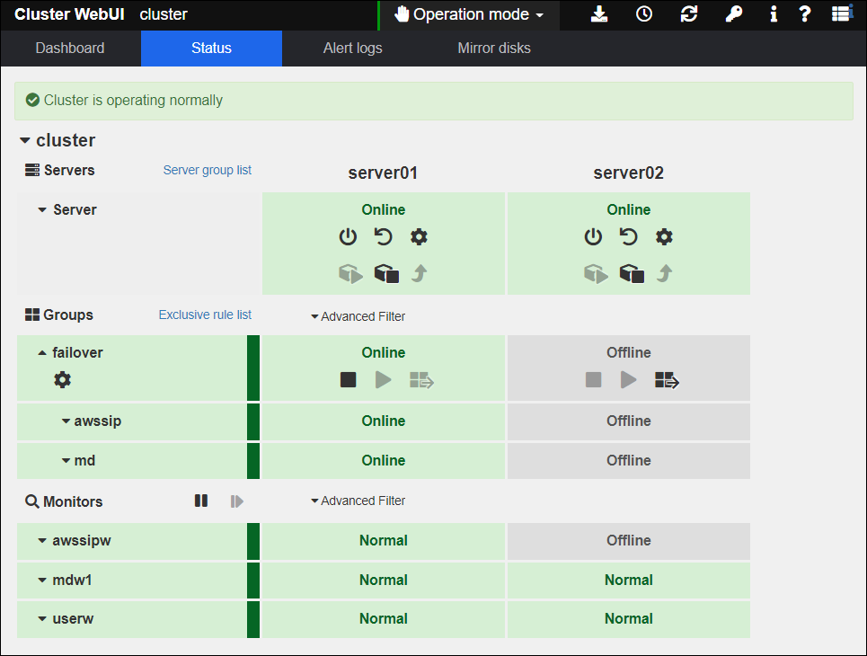Move failover group from server01 icon
Viewport: 867px width, 656px height.
click(421, 380)
